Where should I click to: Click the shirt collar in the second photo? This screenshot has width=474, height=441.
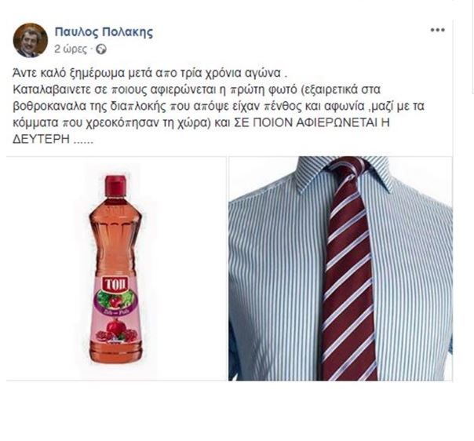341,173
